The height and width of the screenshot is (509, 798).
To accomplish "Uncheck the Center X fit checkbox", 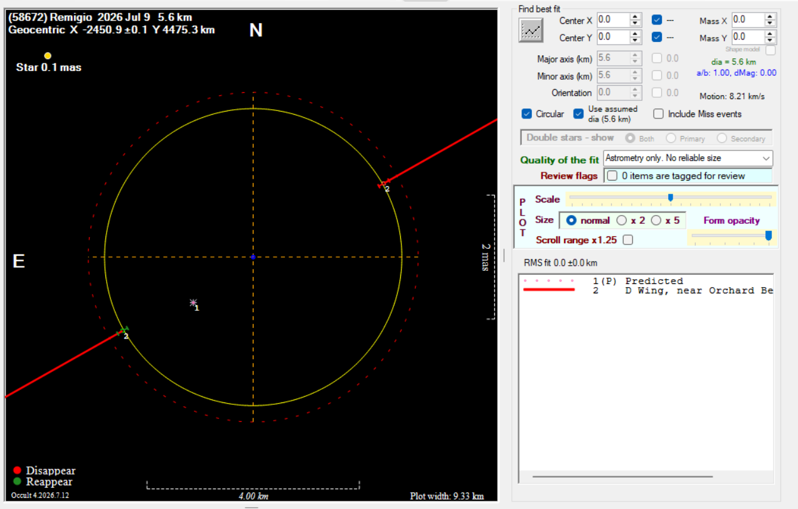I will [x=657, y=21].
